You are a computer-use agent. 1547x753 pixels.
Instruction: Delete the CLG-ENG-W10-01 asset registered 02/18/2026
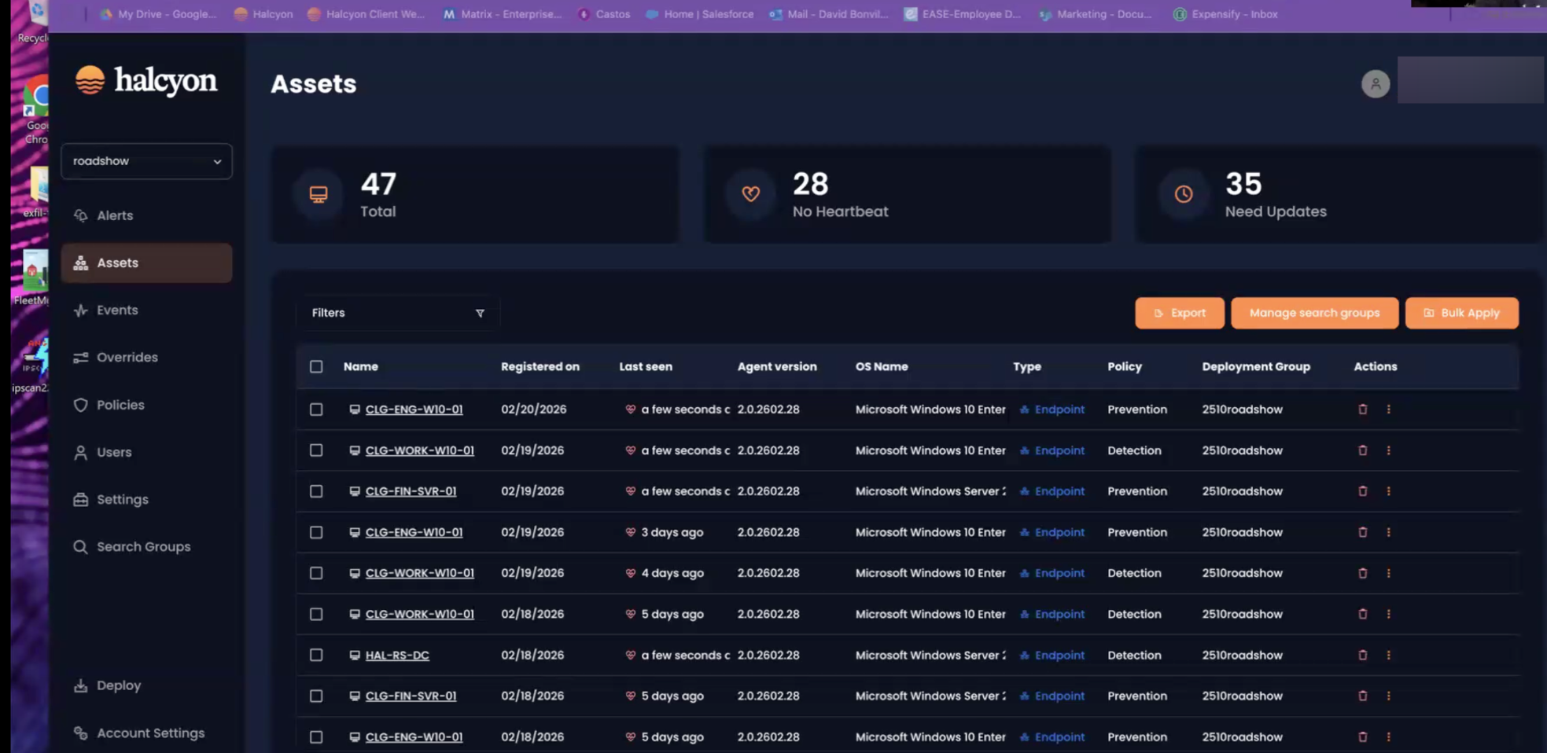pos(1363,737)
